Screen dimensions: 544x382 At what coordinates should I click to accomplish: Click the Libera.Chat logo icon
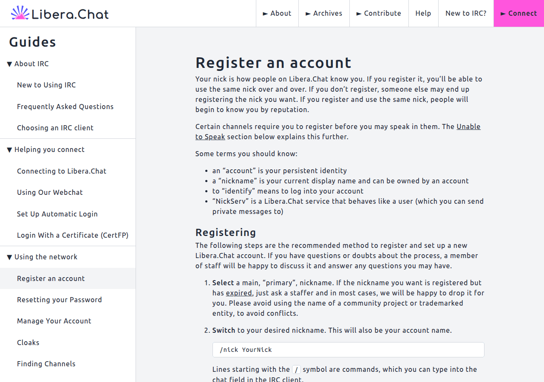pos(20,13)
